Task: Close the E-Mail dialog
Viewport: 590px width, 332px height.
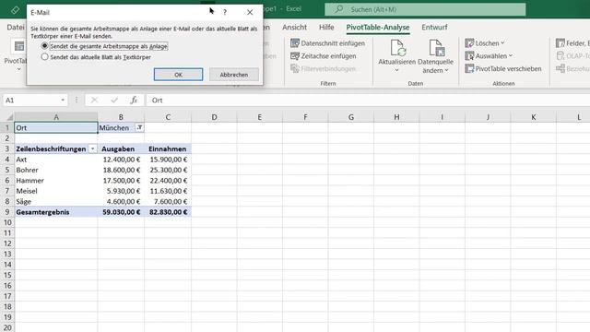Action: pos(250,12)
